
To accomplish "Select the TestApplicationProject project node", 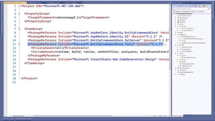I will (x=185, y=13).
